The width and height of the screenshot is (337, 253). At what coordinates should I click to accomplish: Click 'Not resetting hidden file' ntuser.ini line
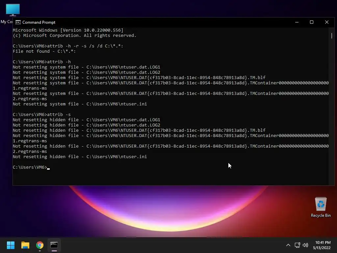80,156
